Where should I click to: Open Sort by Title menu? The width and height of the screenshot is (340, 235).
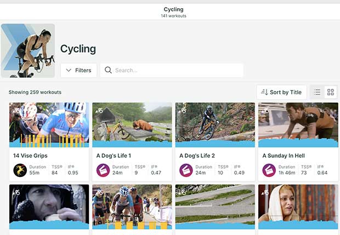(x=281, y=92)
